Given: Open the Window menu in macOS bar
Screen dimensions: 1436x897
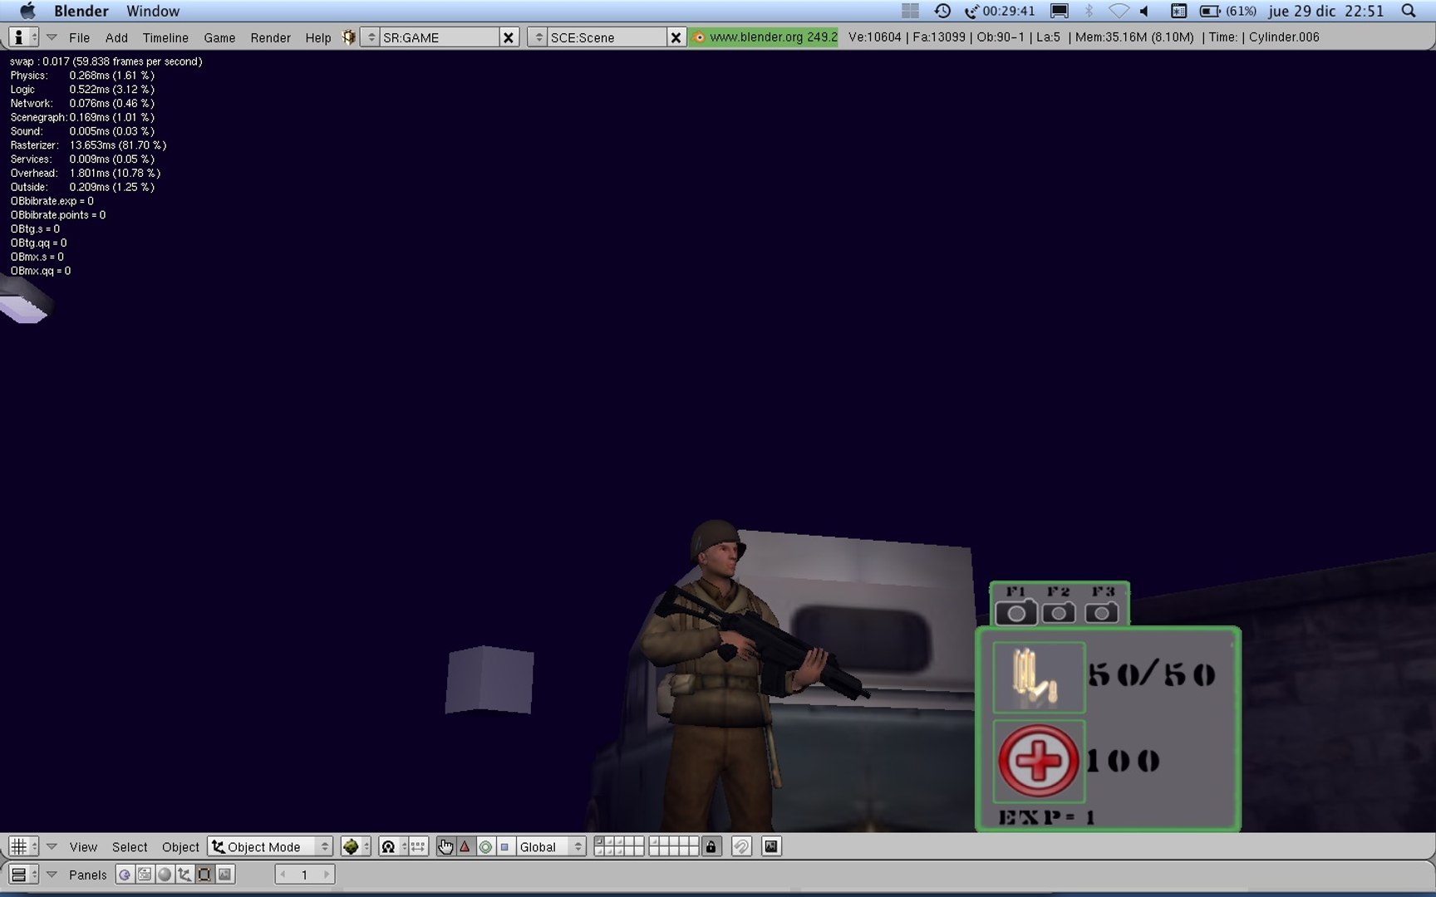Looking at the screenshot, I should [x=153, y=11].
